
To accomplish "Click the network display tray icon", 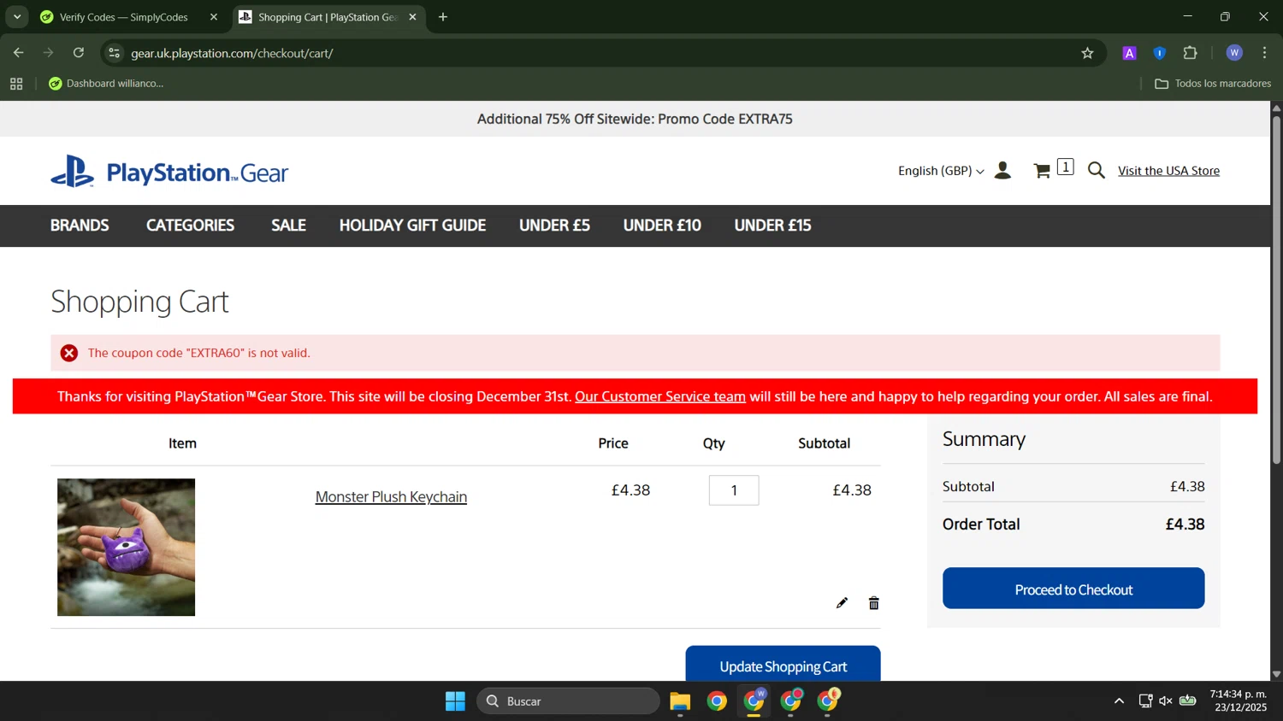I will click(1145, 701).
